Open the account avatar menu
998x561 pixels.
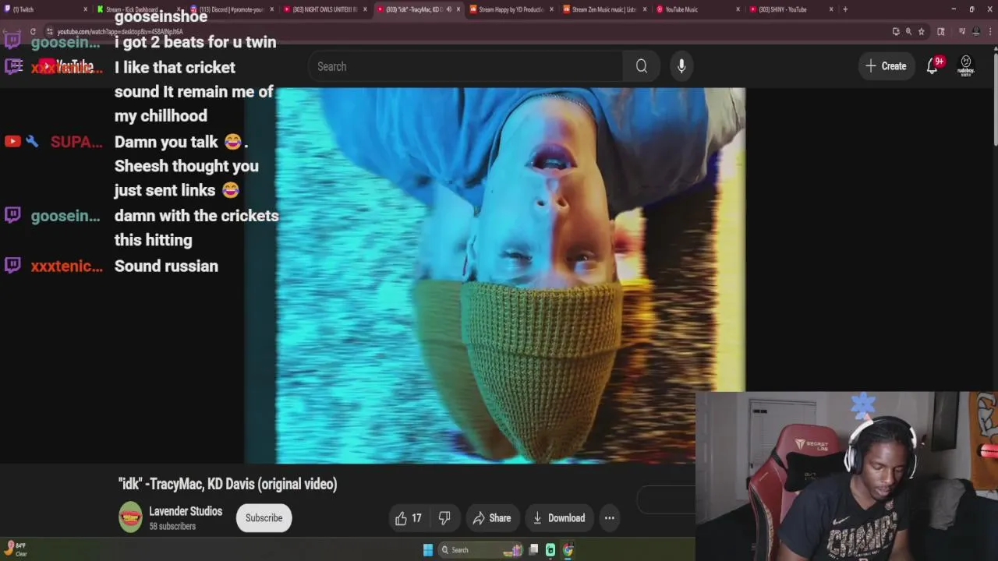click(966, 65)
